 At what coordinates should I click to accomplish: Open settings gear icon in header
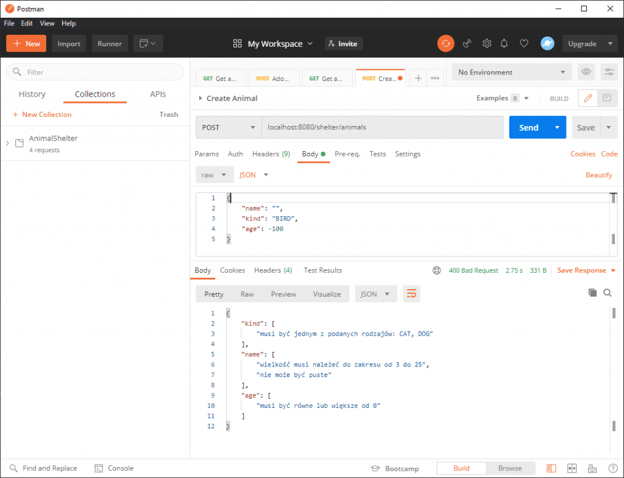(487, 44)
